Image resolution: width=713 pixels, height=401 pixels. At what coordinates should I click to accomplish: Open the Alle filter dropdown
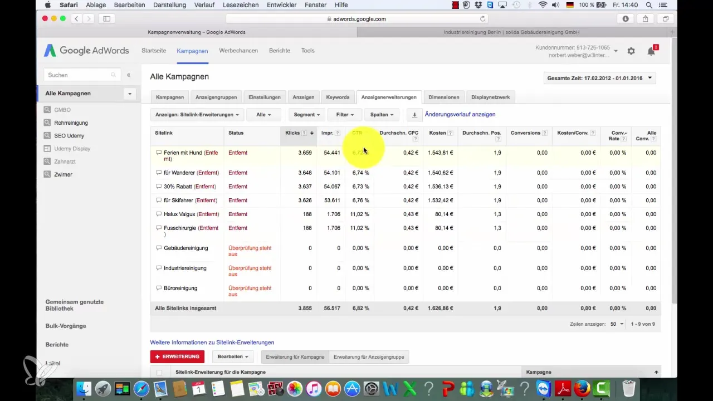point(263,115)
